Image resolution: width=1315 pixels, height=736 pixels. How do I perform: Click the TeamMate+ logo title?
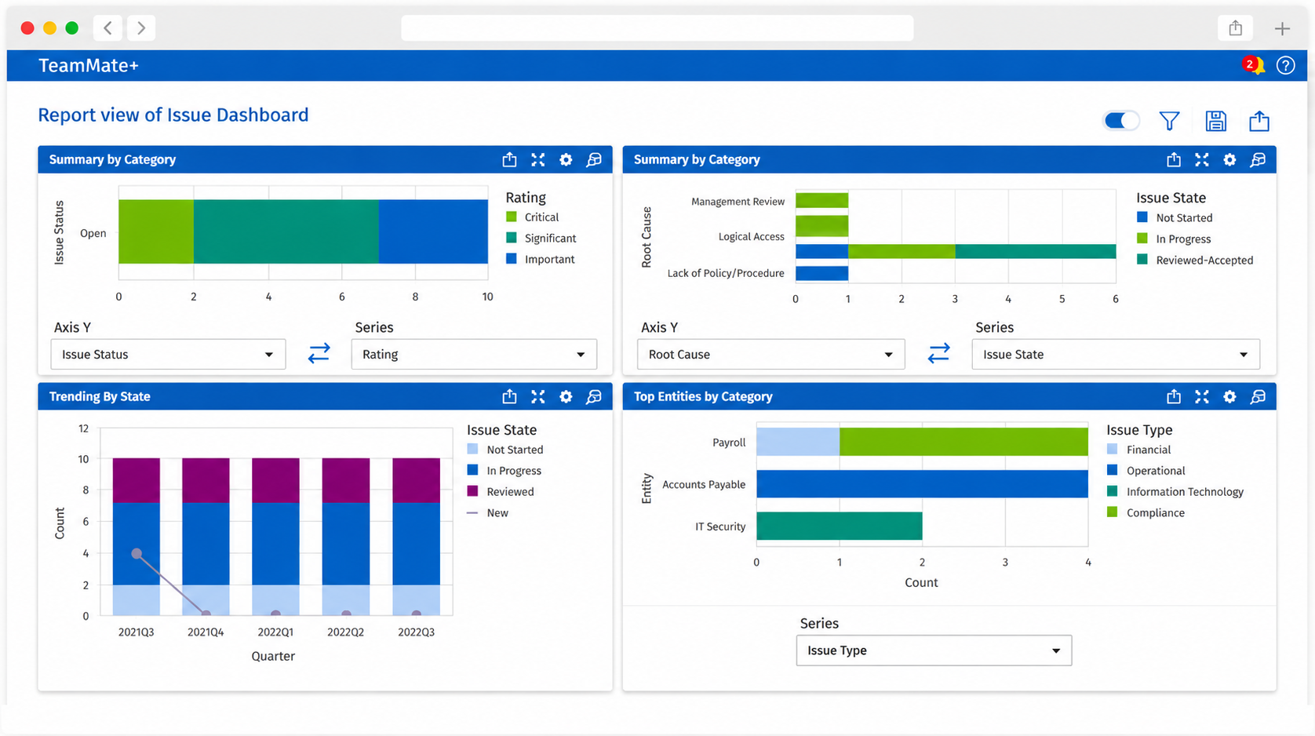tap(89, 65)
